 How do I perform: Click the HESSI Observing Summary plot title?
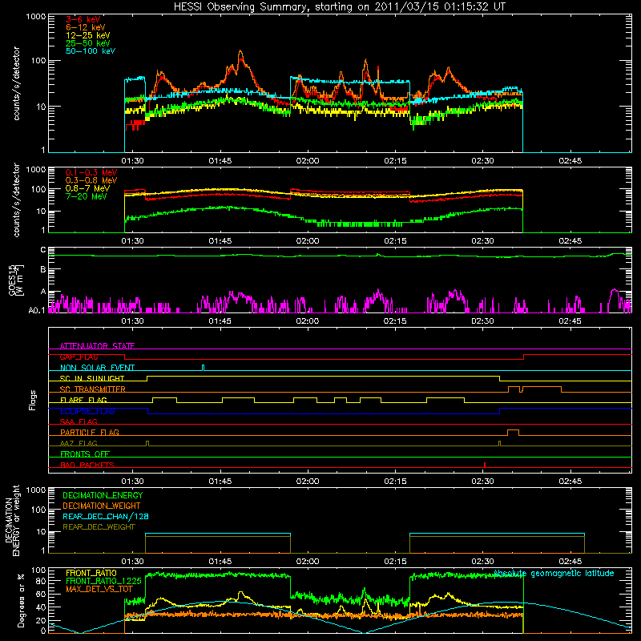click(340, 7)
